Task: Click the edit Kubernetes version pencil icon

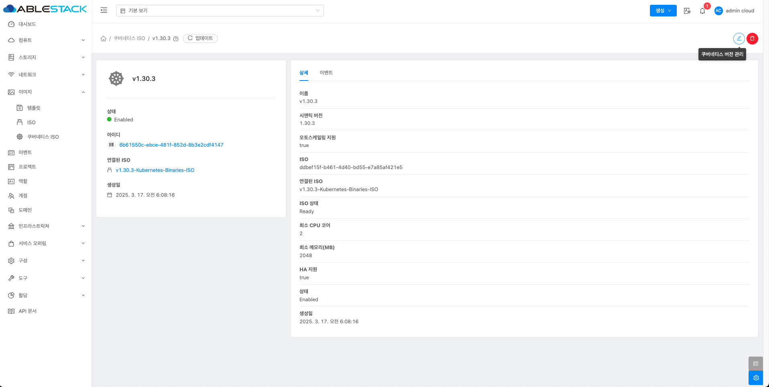Action: pyautogui.click(x=739, y=38)
